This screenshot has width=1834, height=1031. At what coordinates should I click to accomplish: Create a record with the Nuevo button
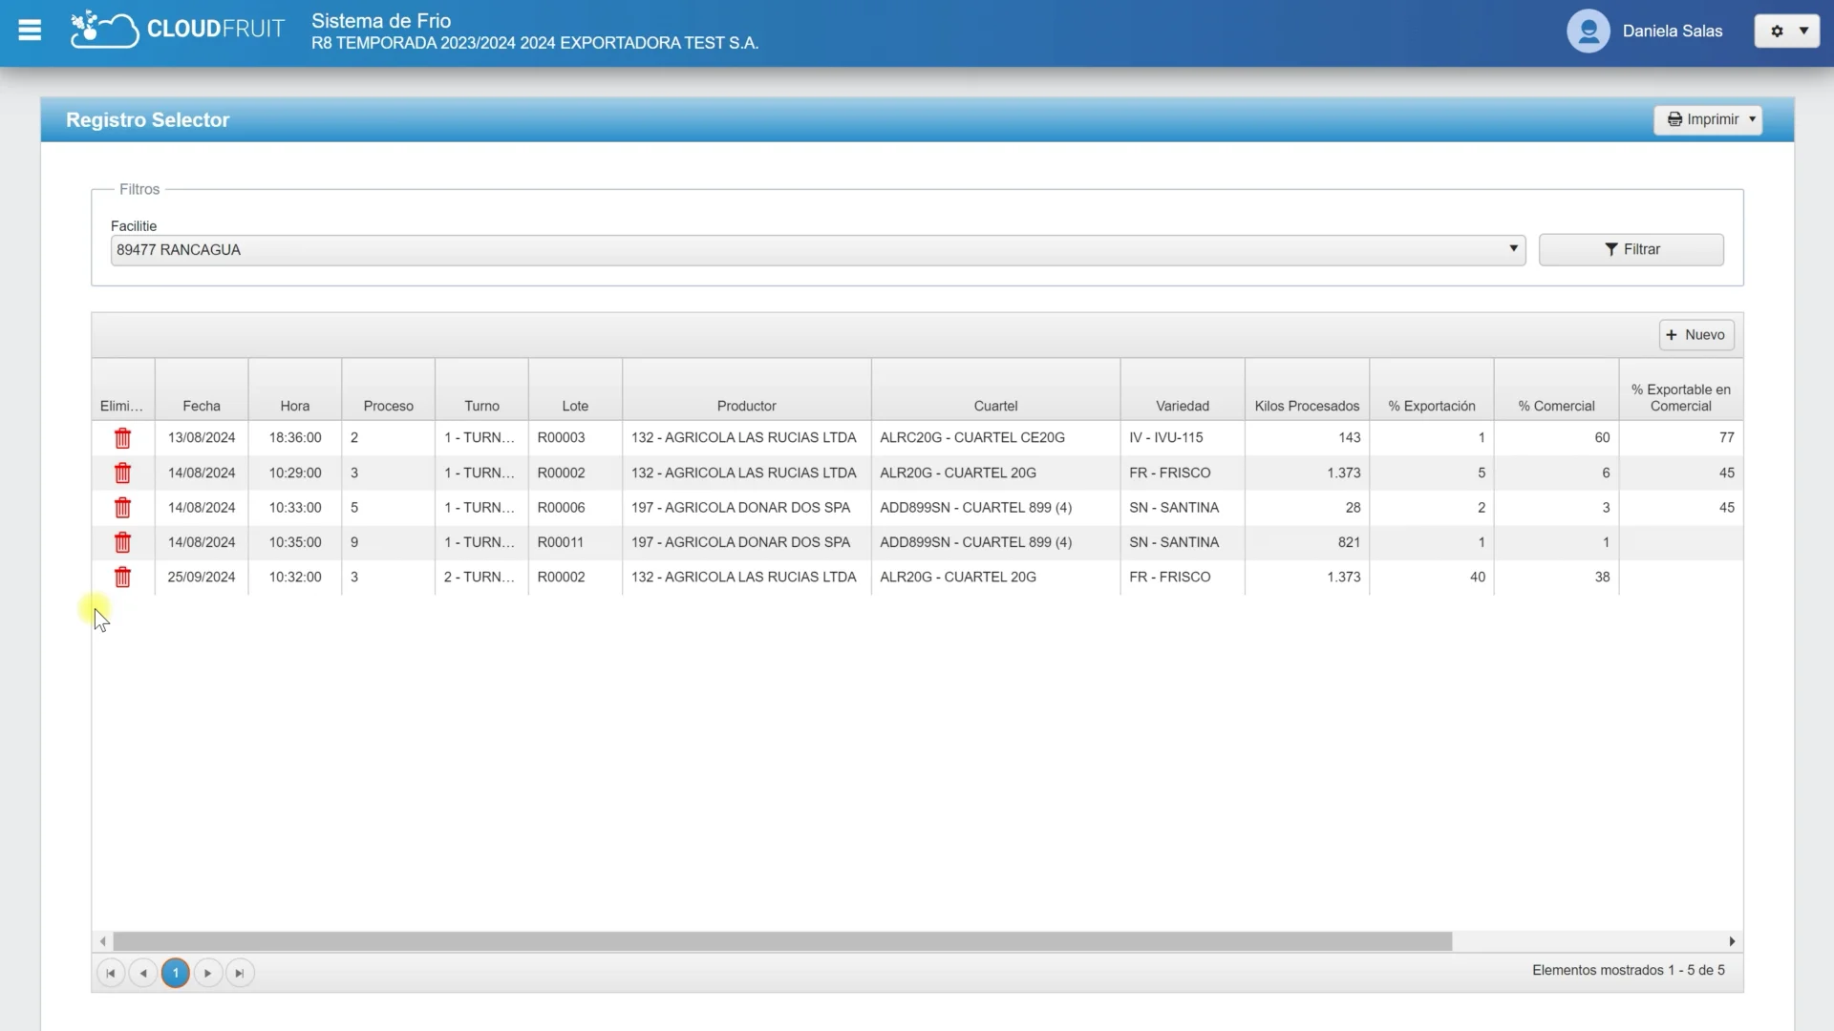point(1695,334)
